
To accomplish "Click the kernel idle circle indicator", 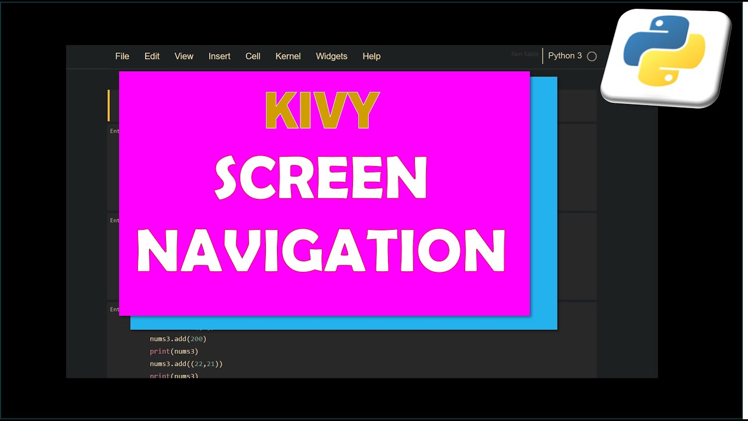I will coord(592,56).
